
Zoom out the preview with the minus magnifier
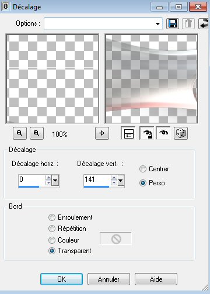tap(20, 133)
